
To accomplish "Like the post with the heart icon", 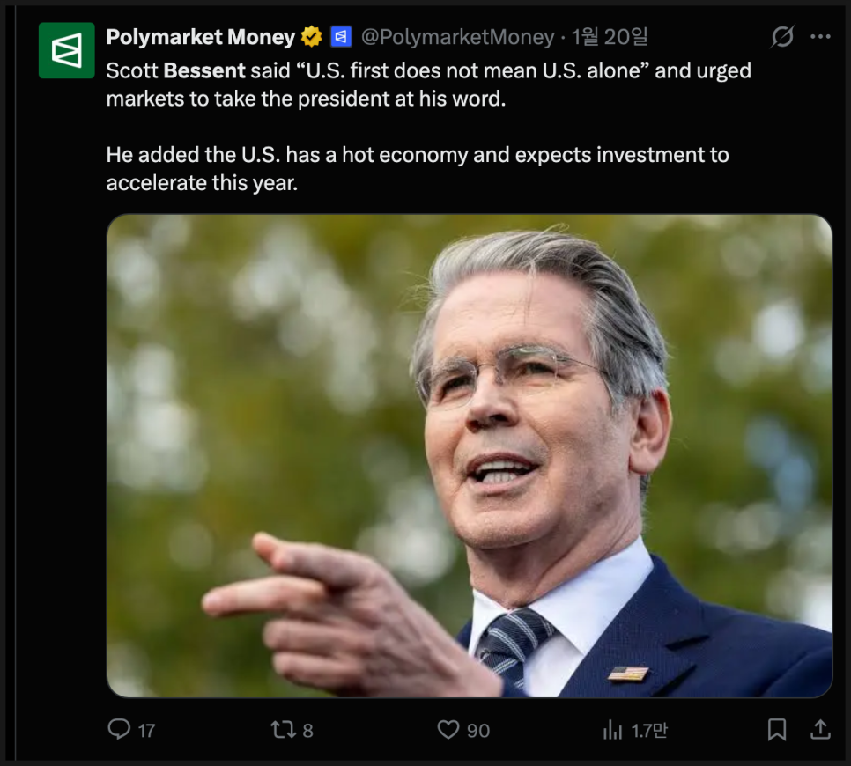I will [x=448, y=729].
